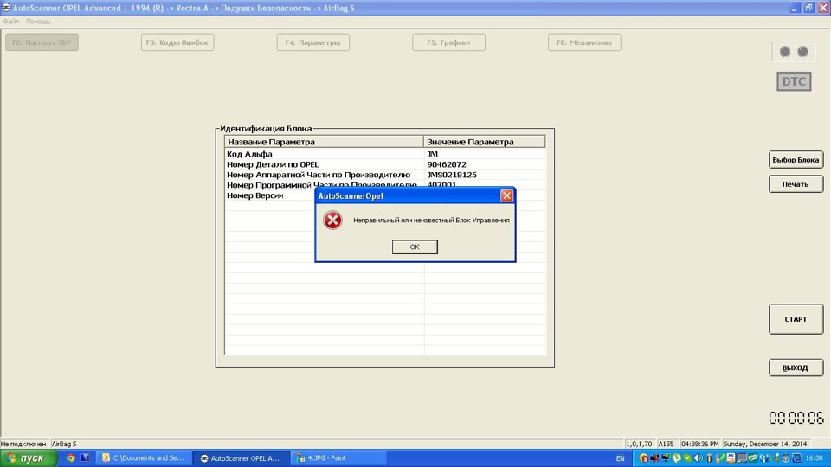Click the ВЫХОД button
The image size is (831, 467).
click(x=796, y=368)
